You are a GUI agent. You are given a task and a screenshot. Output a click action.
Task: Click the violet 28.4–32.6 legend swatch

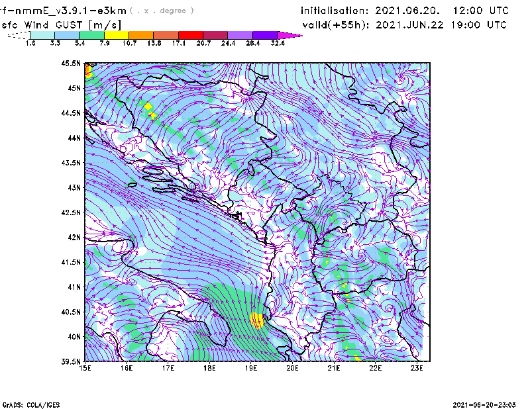[x=265, y=35]
